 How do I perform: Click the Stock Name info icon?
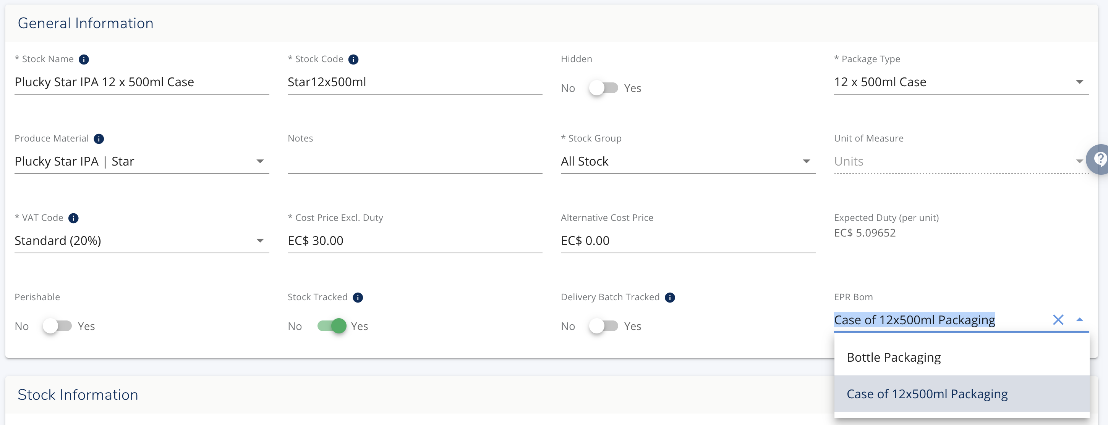point(84,60)
